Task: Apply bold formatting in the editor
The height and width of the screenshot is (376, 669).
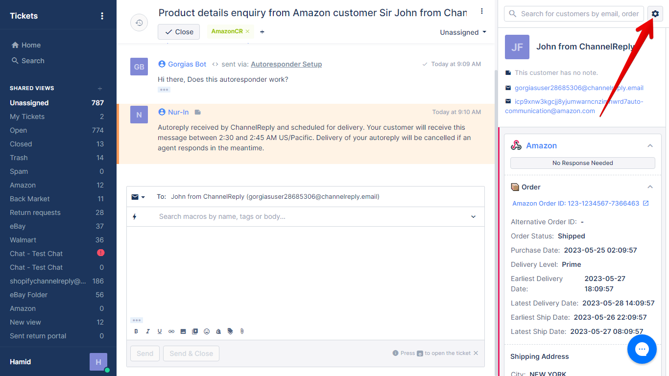Action: pos(136,331)
